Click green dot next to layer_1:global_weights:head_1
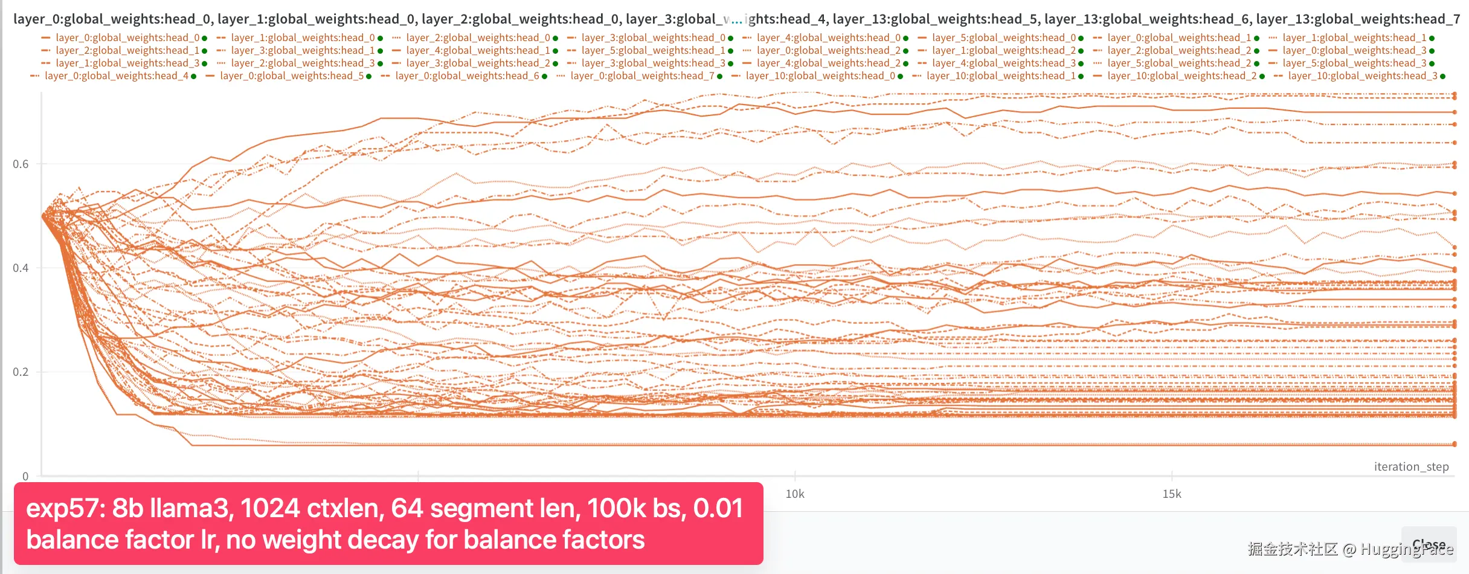This screenshot has width=1469, height=574. tap(1432, 38)
